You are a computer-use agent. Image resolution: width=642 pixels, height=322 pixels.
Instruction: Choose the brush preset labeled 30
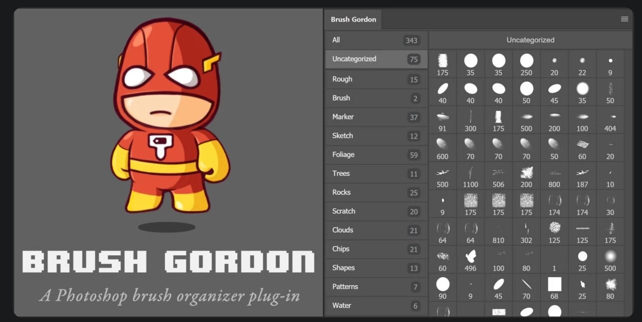point(610,204)
